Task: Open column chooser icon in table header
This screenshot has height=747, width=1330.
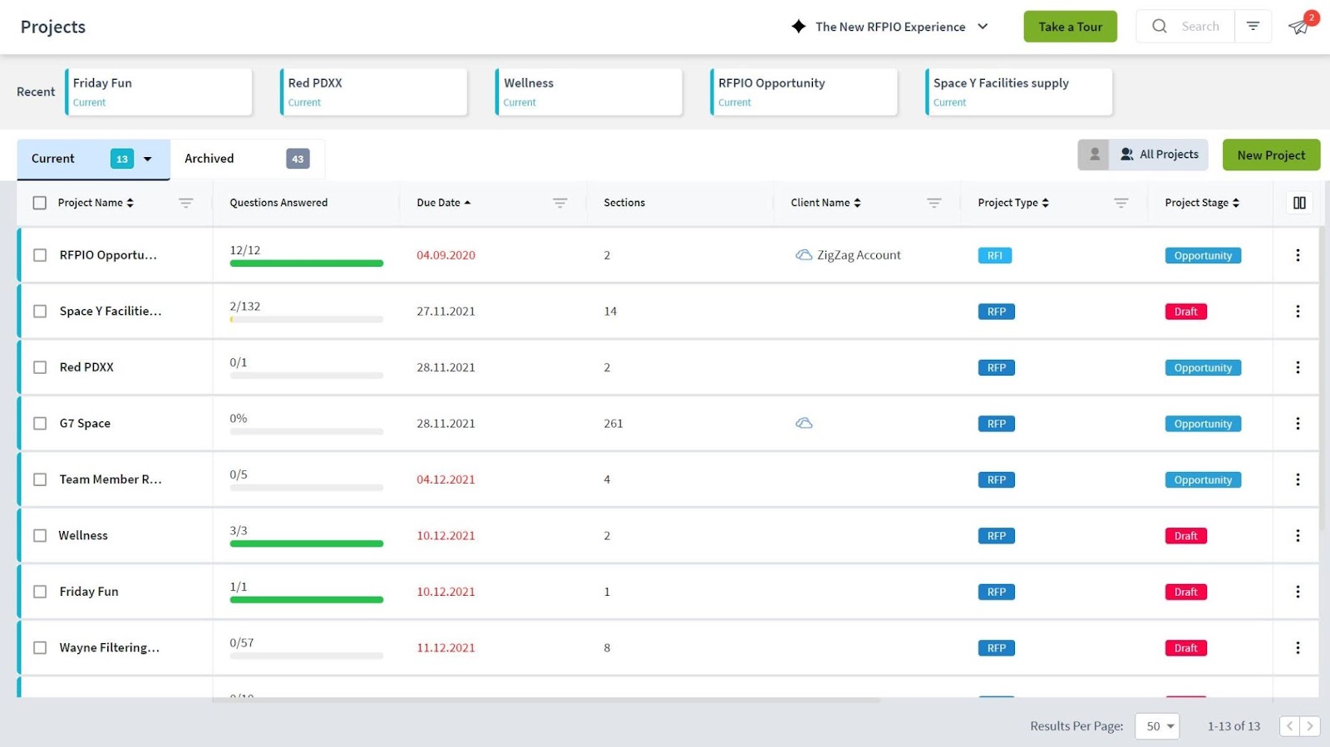Action: pyautogui.click(x=1299, y=203)
